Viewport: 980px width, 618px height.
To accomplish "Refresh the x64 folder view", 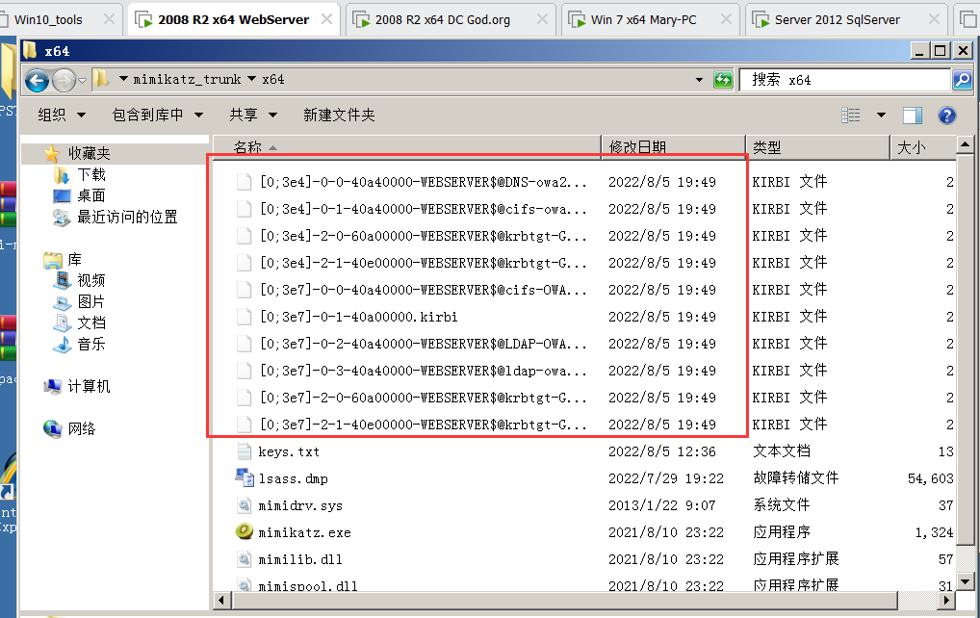I will (x=723, y=79).
